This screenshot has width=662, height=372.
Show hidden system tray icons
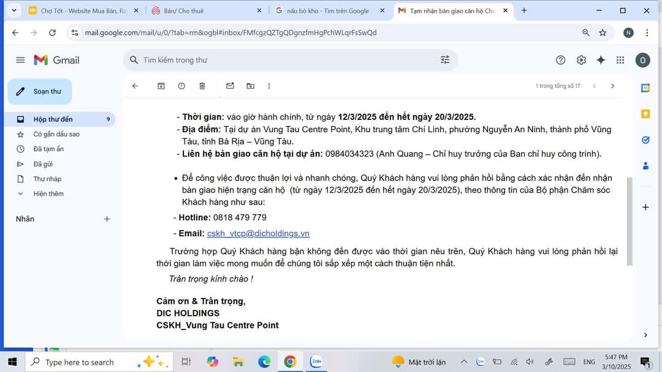pyautogui.click(x=463, y=362)
